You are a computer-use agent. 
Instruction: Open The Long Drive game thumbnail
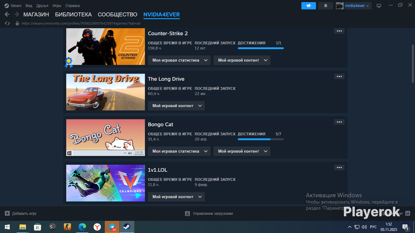tap(105, 92)
